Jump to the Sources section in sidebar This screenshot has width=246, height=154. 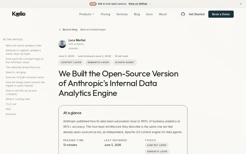click(x=11, y=114)
